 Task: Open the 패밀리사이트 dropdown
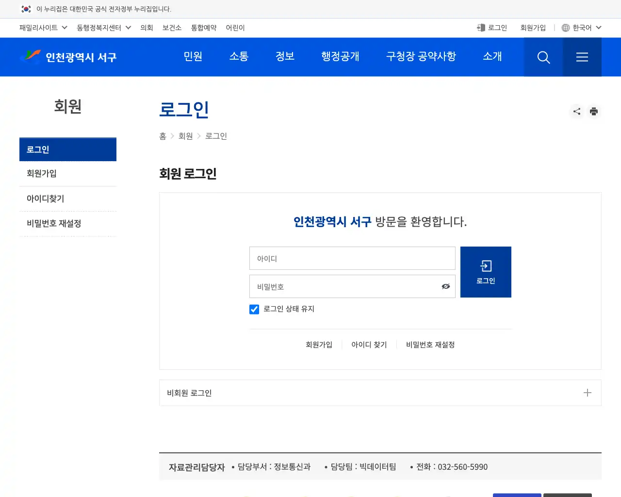tap(42, 28)
